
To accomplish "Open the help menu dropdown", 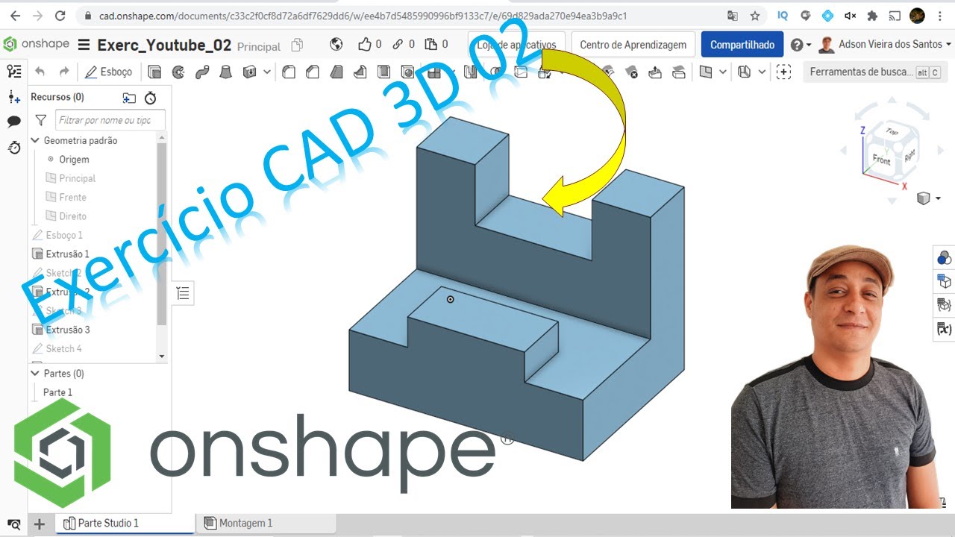I will click(x=801, y=45).
